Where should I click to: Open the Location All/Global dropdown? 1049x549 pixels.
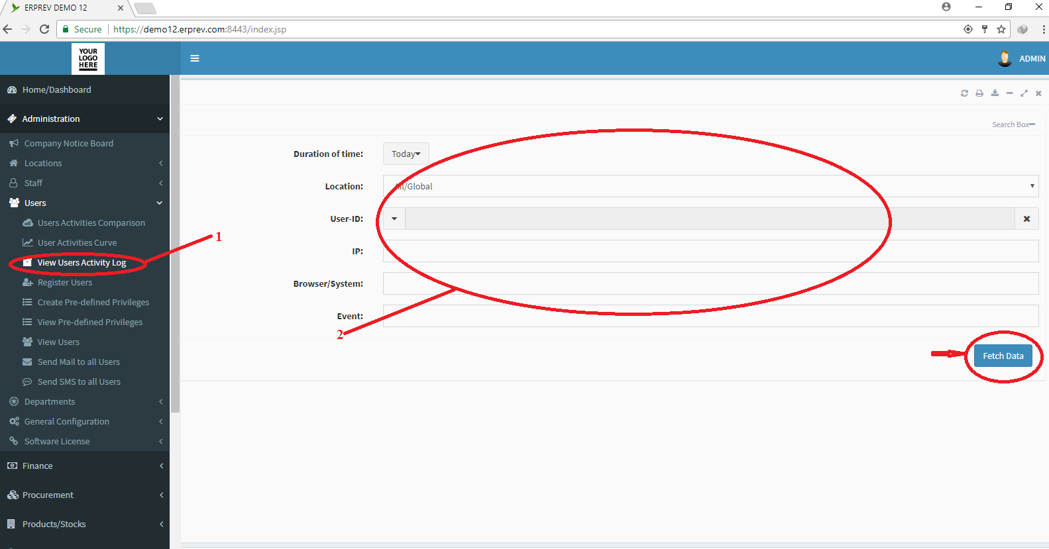click(710, 186)
